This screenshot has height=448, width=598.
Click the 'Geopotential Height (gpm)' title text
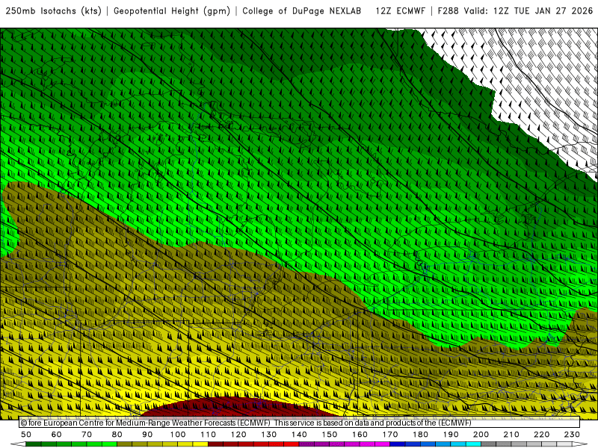click(172, 11)
